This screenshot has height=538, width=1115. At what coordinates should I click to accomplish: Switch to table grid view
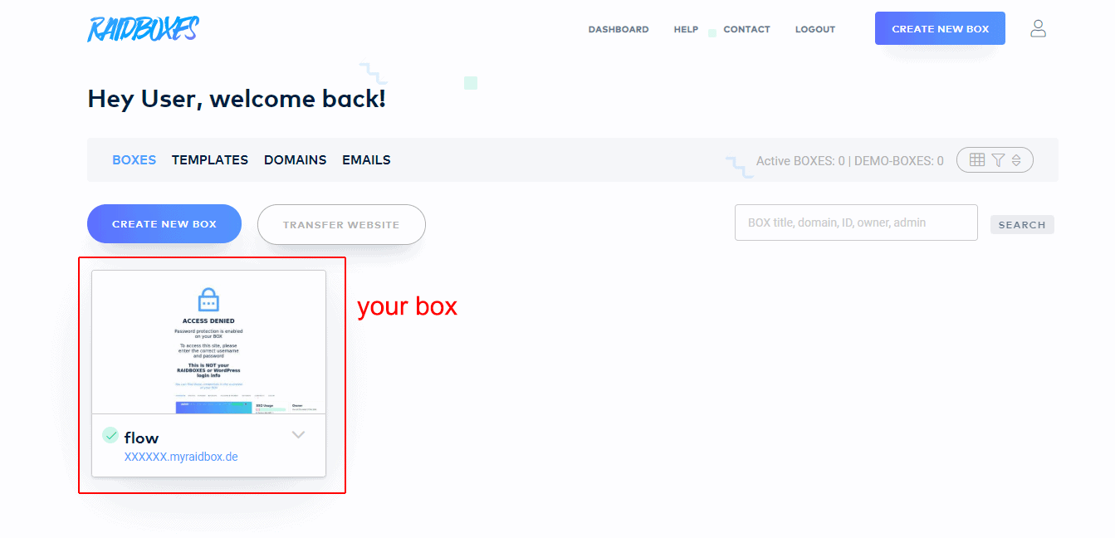pos(977,160)
